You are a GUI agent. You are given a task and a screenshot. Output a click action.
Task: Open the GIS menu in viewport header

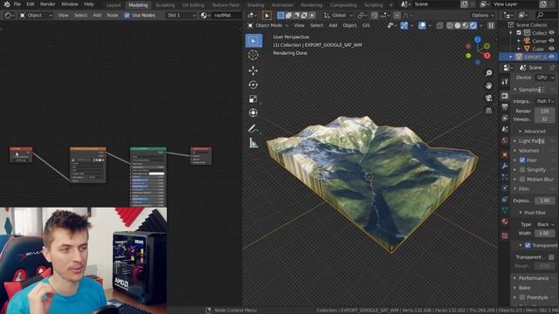366,25
